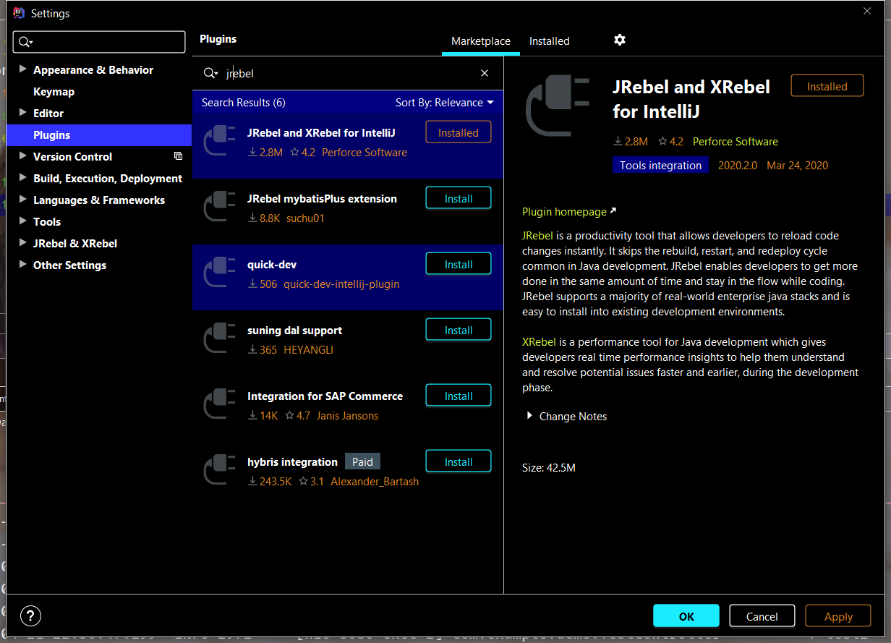Click Installed button in JRebel list row
The image size is (891, 643).
[459, 132]
